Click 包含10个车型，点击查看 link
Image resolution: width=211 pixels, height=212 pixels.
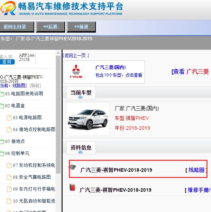(119, 75)
